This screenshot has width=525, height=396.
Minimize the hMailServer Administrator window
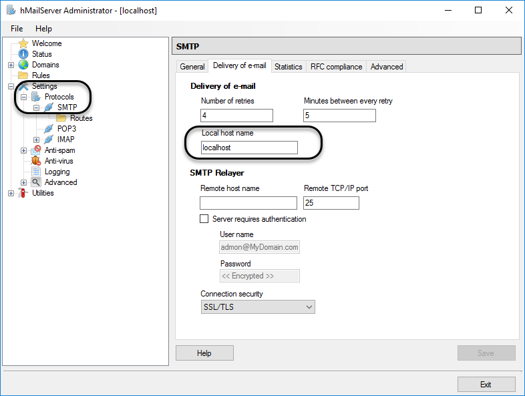tap(448, 11)
